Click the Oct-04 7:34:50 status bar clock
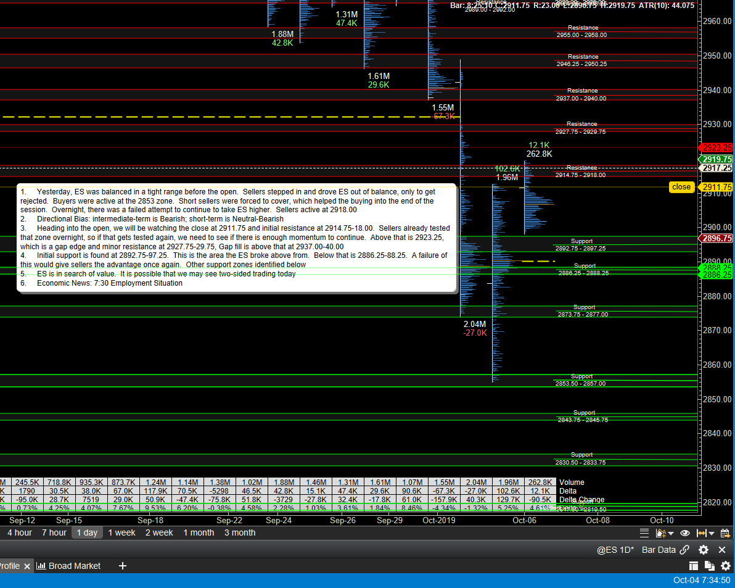Screen dimensions: 735x588 (702, 580)
